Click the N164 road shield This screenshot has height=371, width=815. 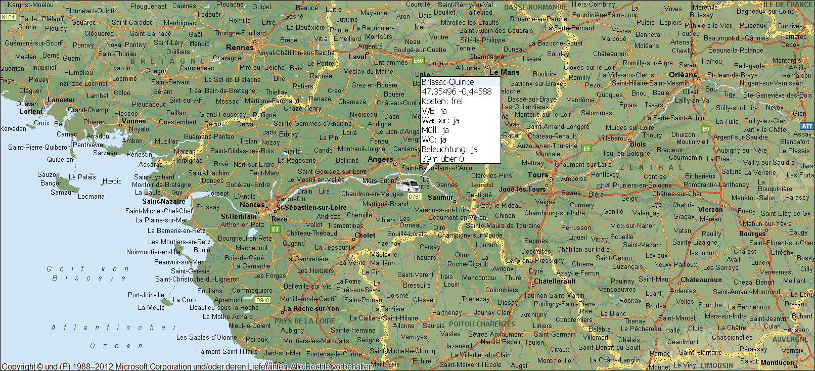pos(8,17)
